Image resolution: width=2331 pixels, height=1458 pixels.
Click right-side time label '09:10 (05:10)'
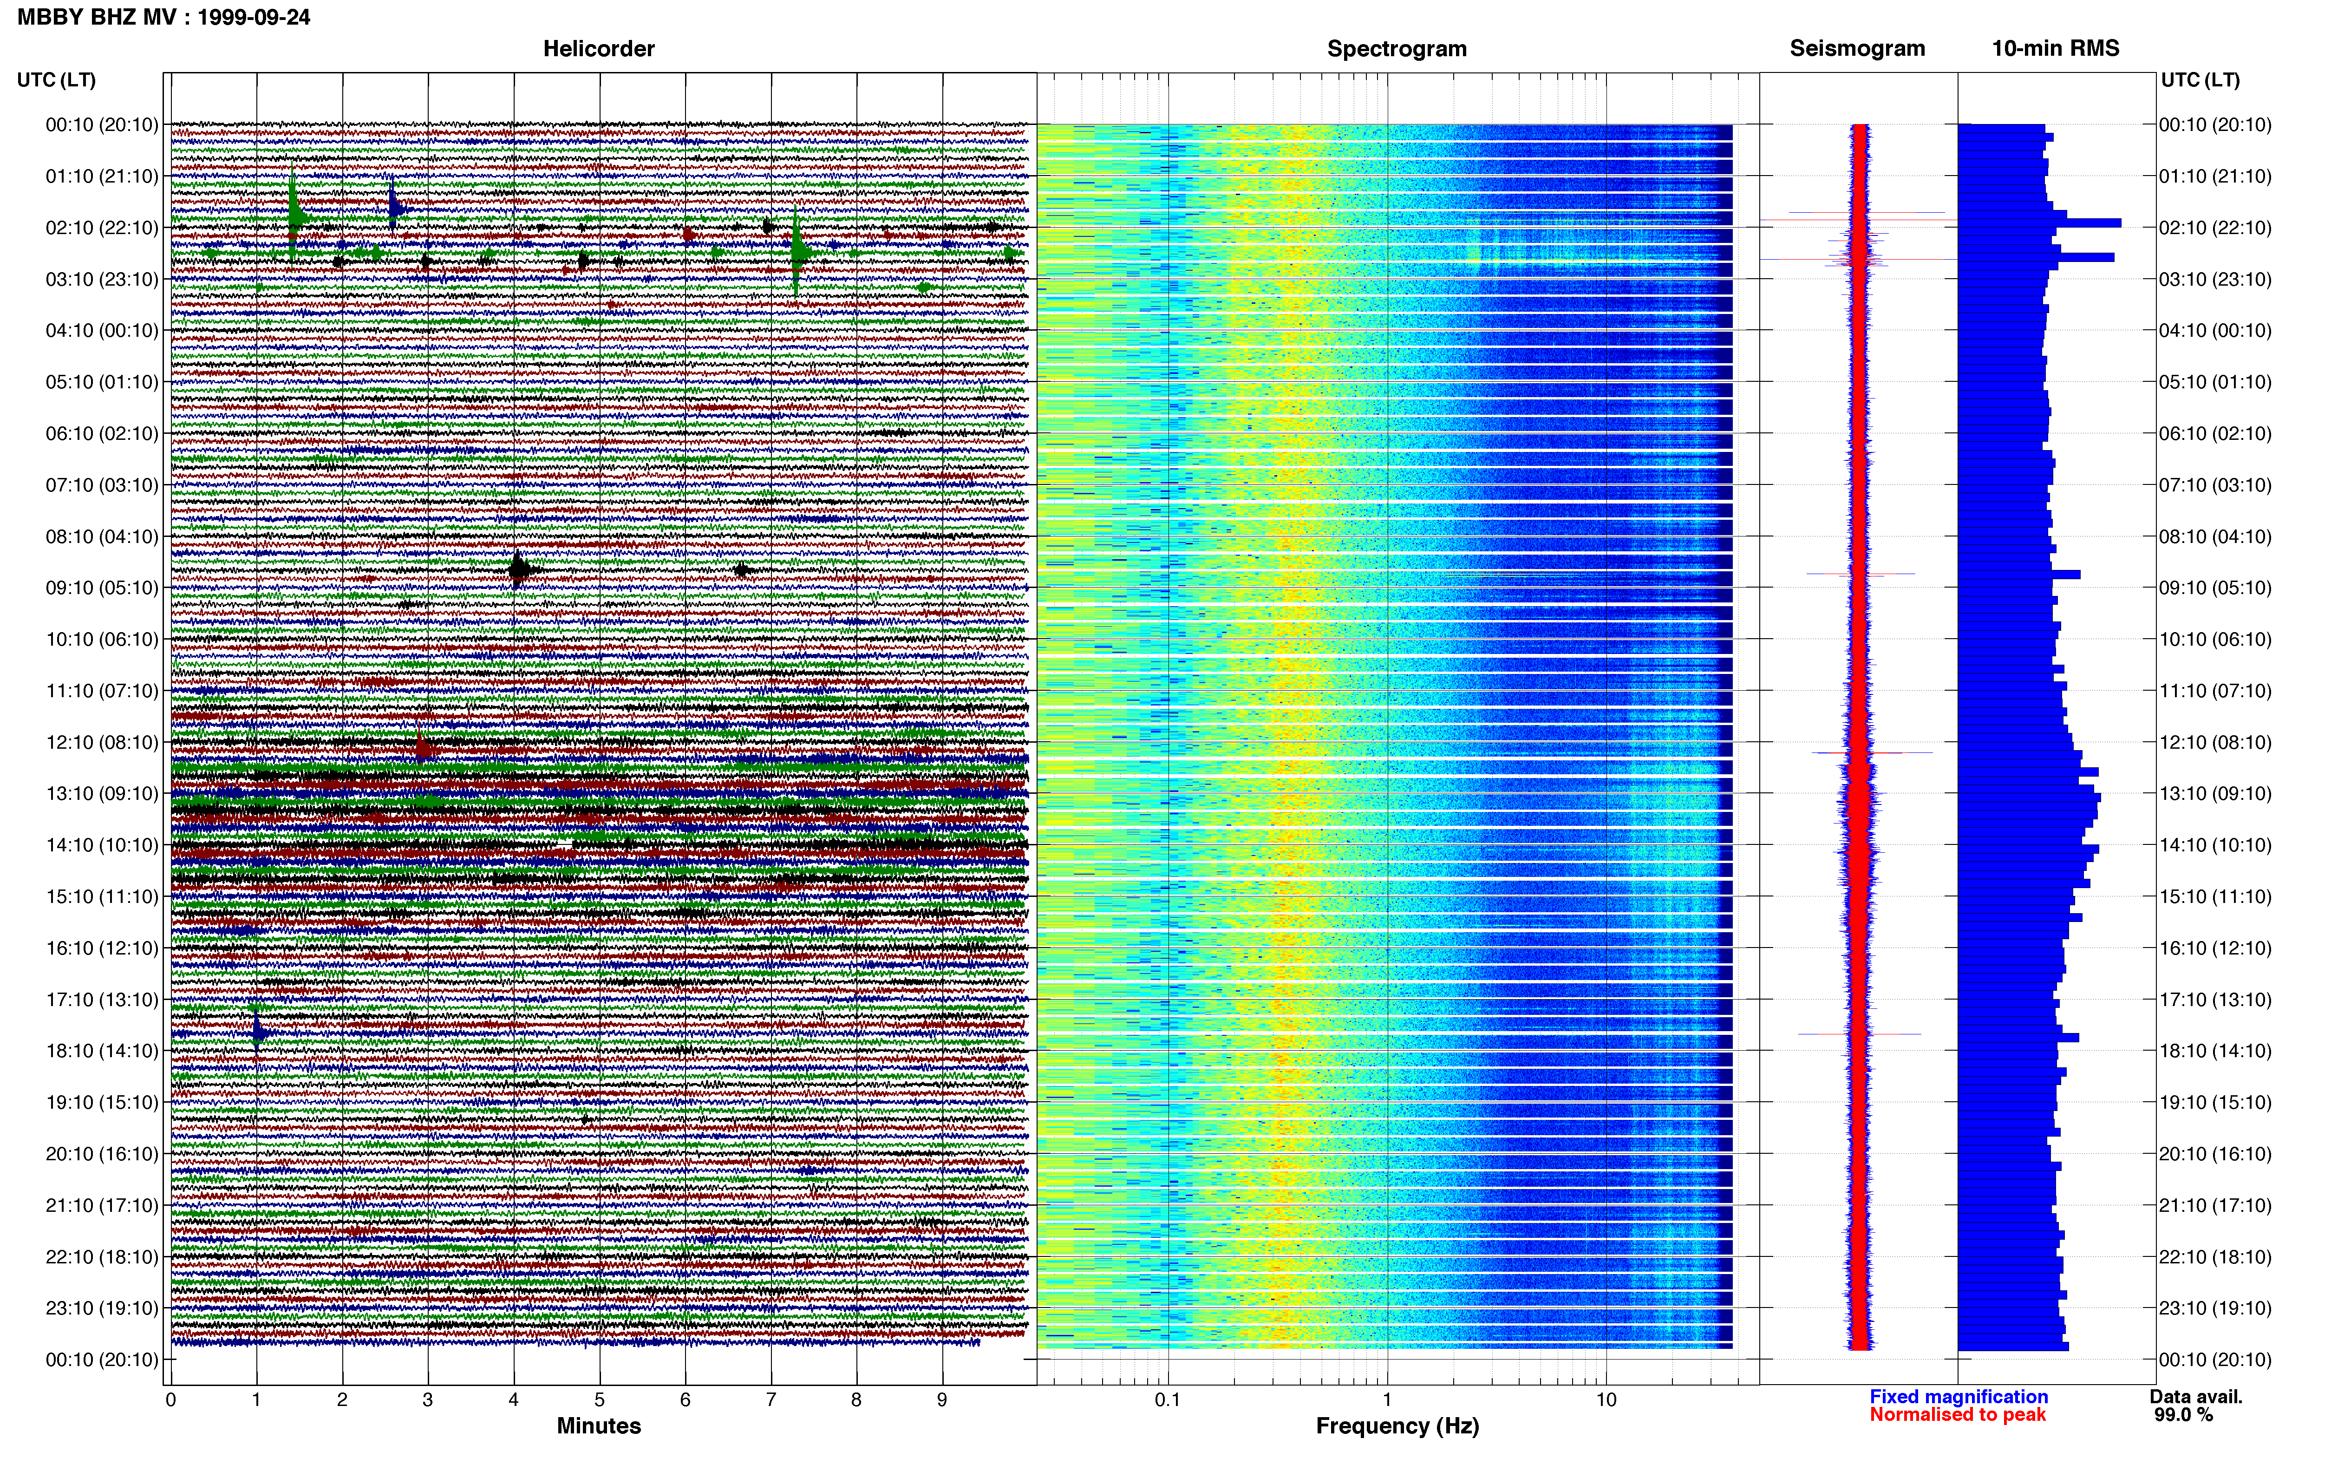click(2215, 588)
